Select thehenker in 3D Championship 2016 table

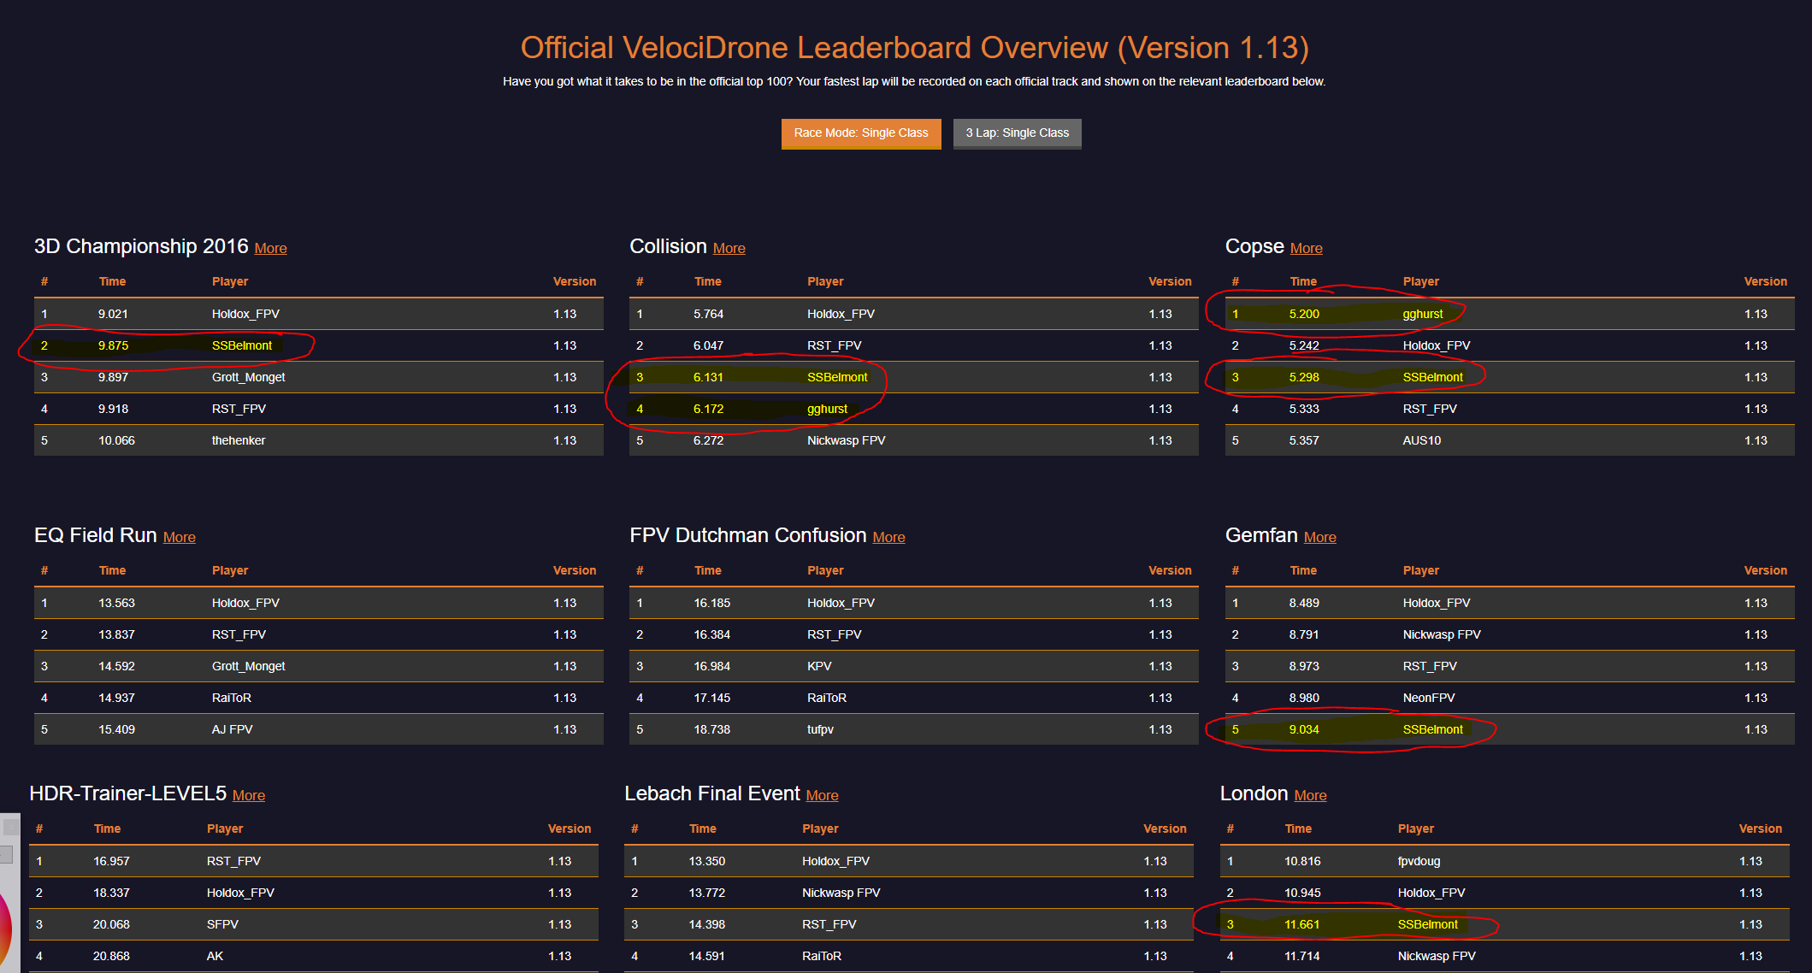click(239, 440)
